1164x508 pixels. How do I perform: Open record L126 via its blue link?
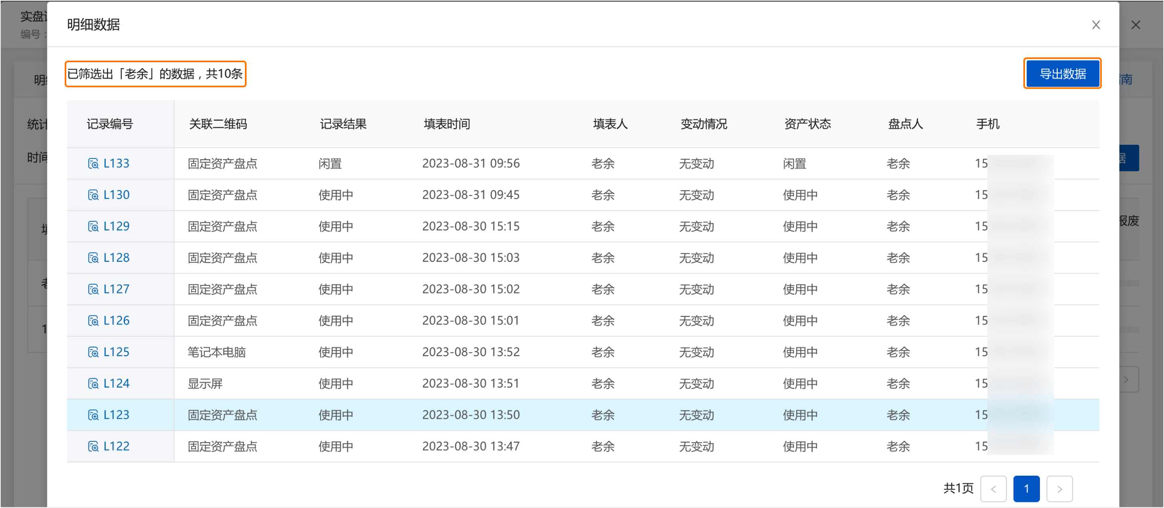116,320
